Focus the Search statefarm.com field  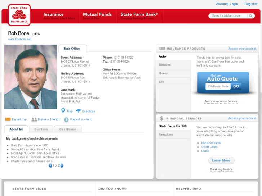(228, 16)
